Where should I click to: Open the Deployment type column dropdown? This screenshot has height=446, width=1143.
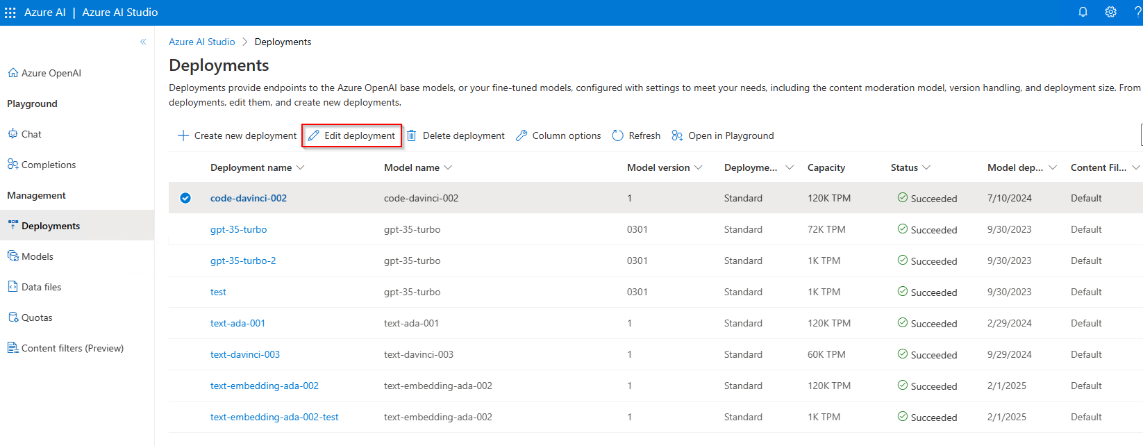(789, 167)
